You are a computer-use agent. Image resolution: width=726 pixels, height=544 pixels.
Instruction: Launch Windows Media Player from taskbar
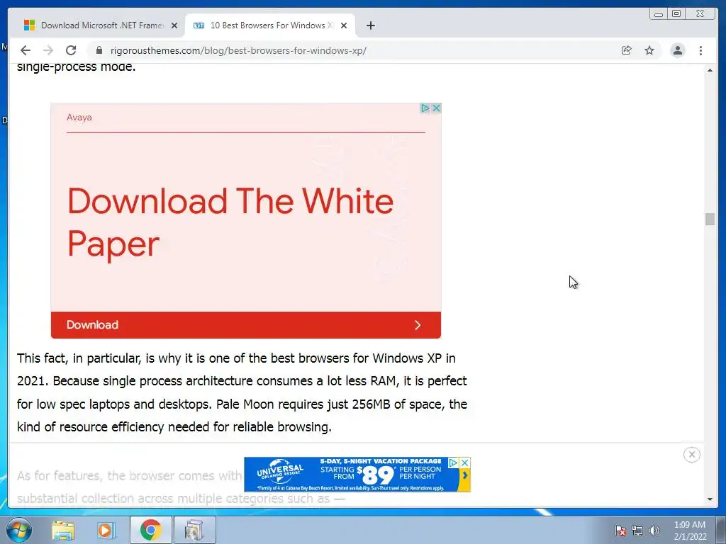[106, 530]
